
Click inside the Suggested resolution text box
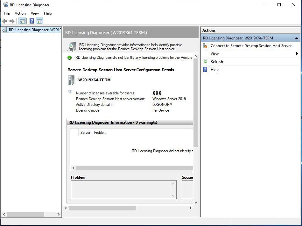click(x=187, y=190)
